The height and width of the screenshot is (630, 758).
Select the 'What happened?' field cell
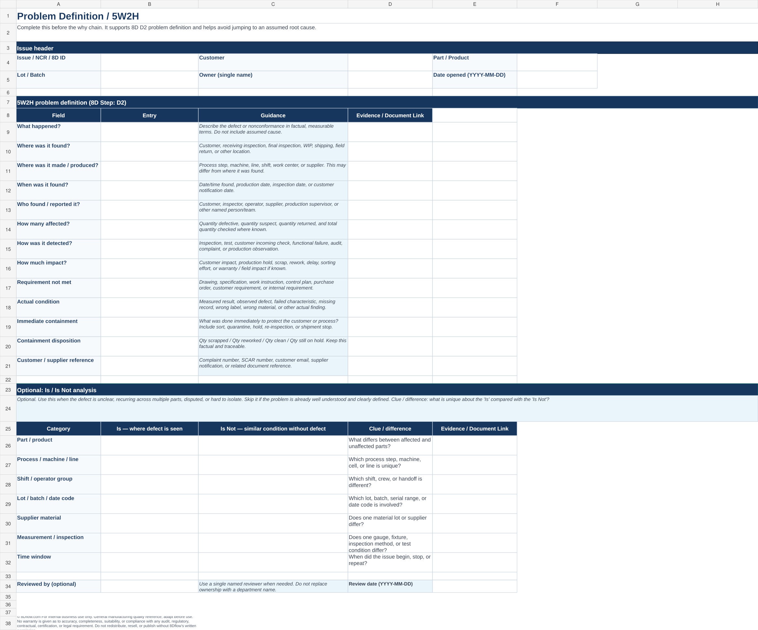tap(59, 132)
